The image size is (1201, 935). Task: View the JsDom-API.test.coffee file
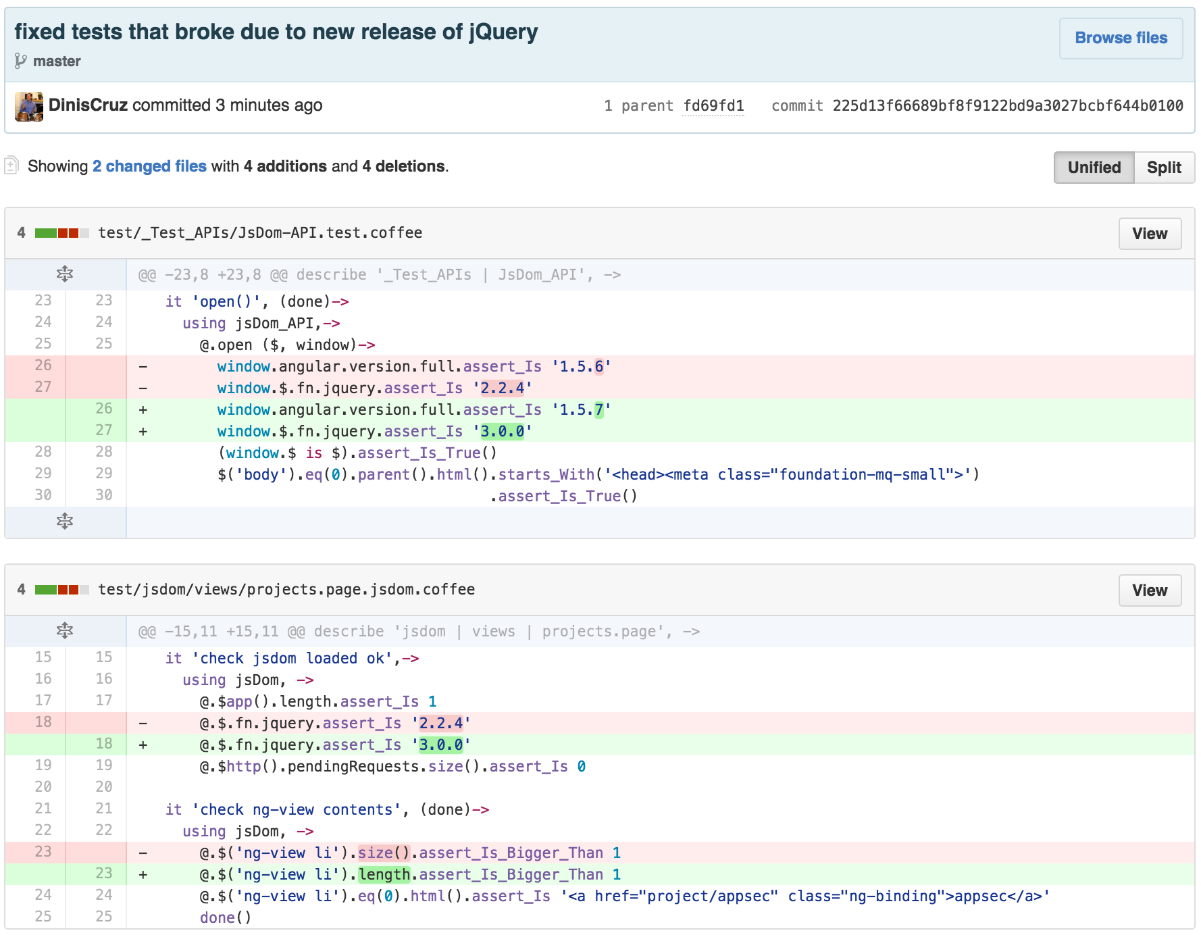(x=1150, y=234)
